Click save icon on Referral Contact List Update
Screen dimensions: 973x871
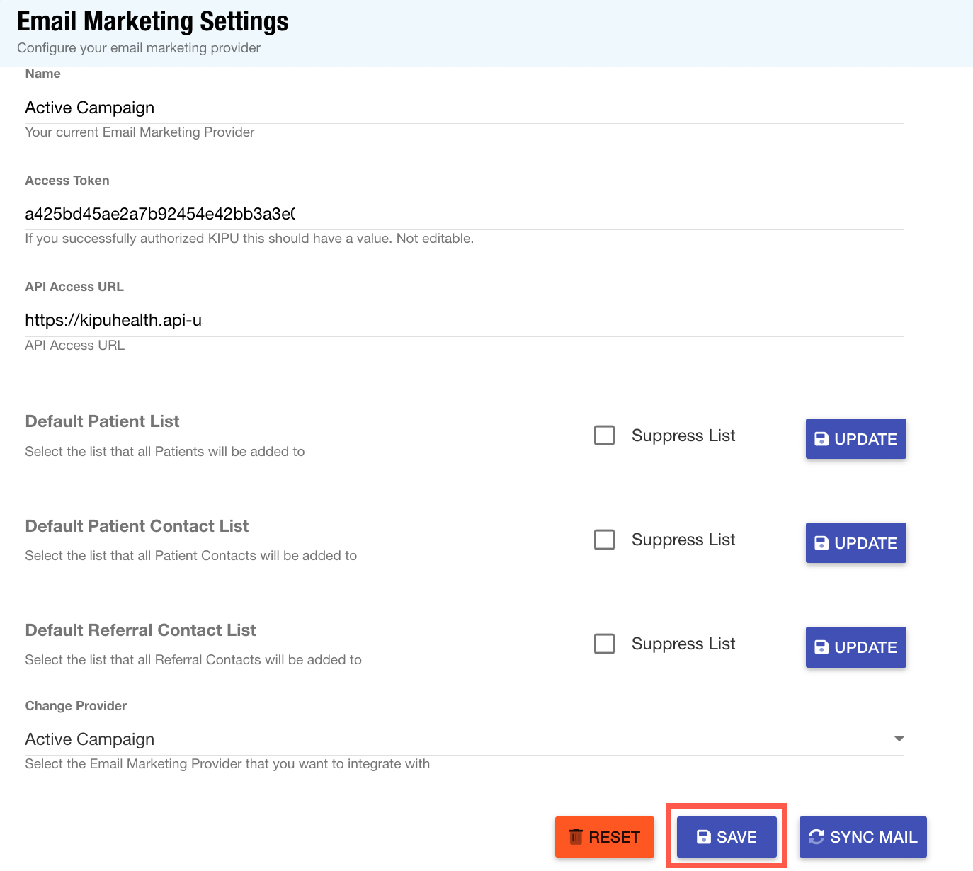coord(821,647)
